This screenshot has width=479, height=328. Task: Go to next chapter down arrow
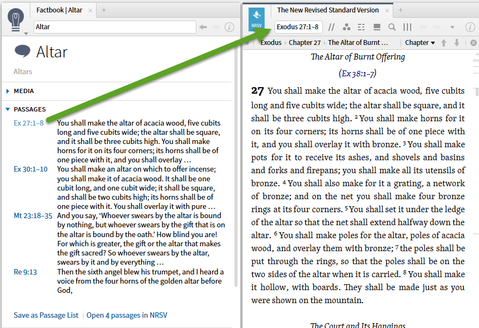457,43
